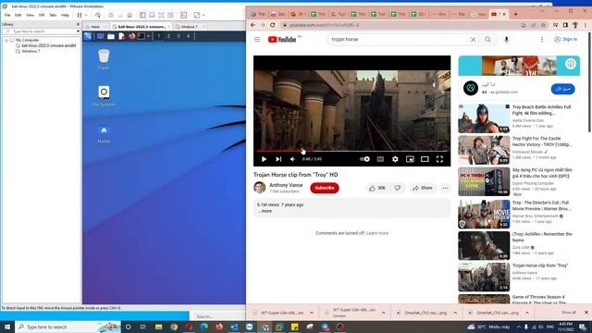Enter VMware full screen mode
Screen dimensions: 592x333
tap(162, 15)
